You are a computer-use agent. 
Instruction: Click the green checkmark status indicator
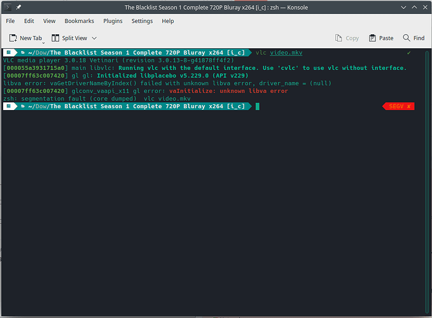[x=409, y=53]
